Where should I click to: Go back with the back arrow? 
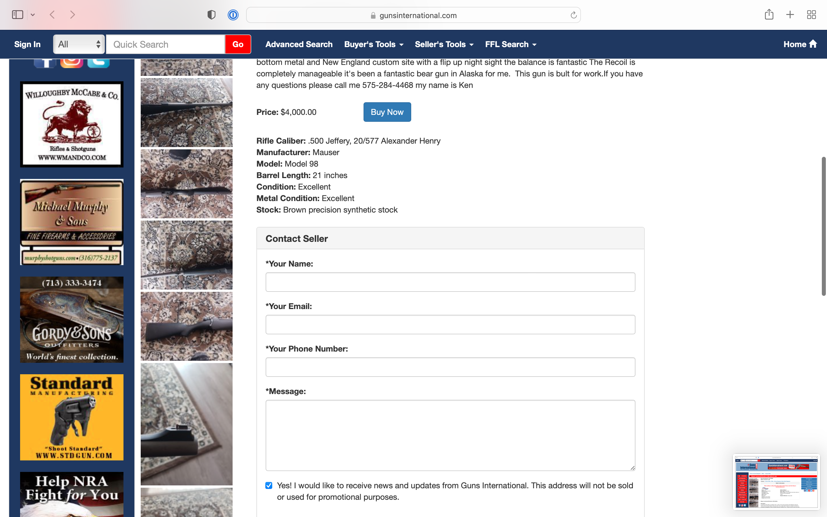[x=52, y=15]
